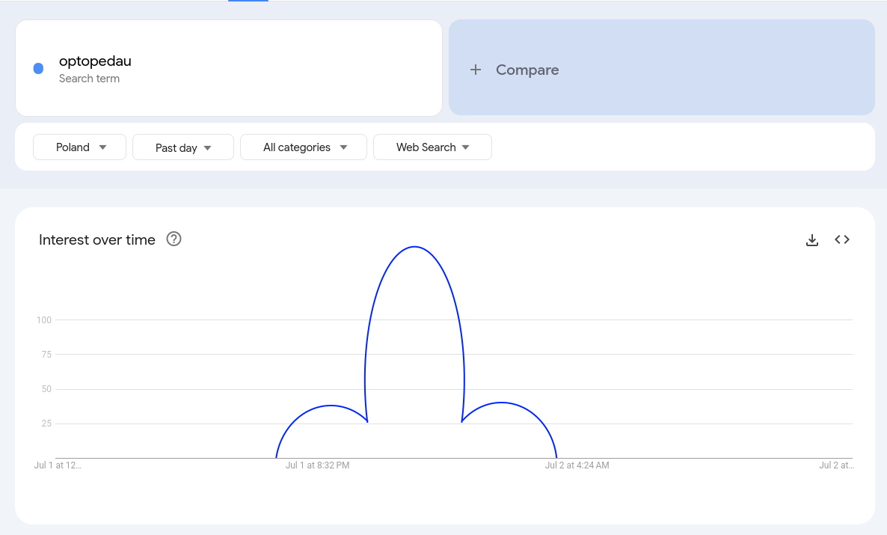887x535 pixels.
Task: Click the plus icon in Compare box
Action: (x=475, y=70)
